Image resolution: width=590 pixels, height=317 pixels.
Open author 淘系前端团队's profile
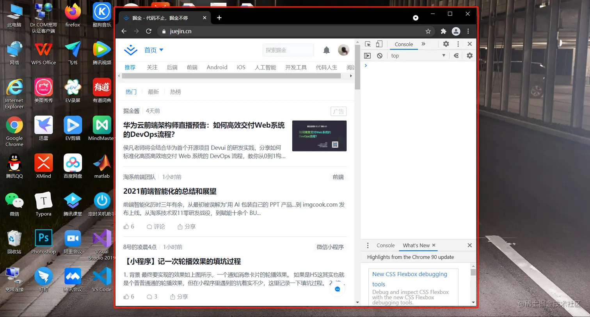pos(139,177)
